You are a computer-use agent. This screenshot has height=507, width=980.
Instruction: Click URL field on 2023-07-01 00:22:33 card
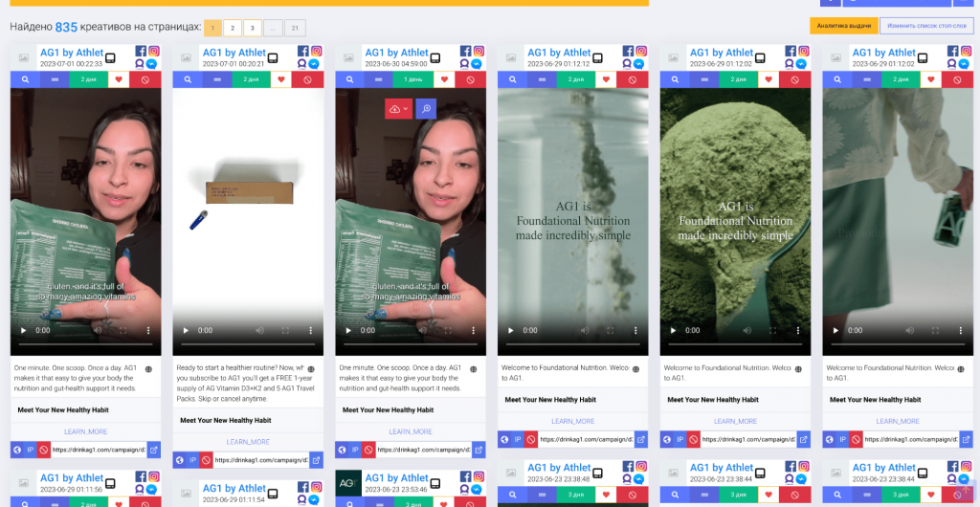99,450
